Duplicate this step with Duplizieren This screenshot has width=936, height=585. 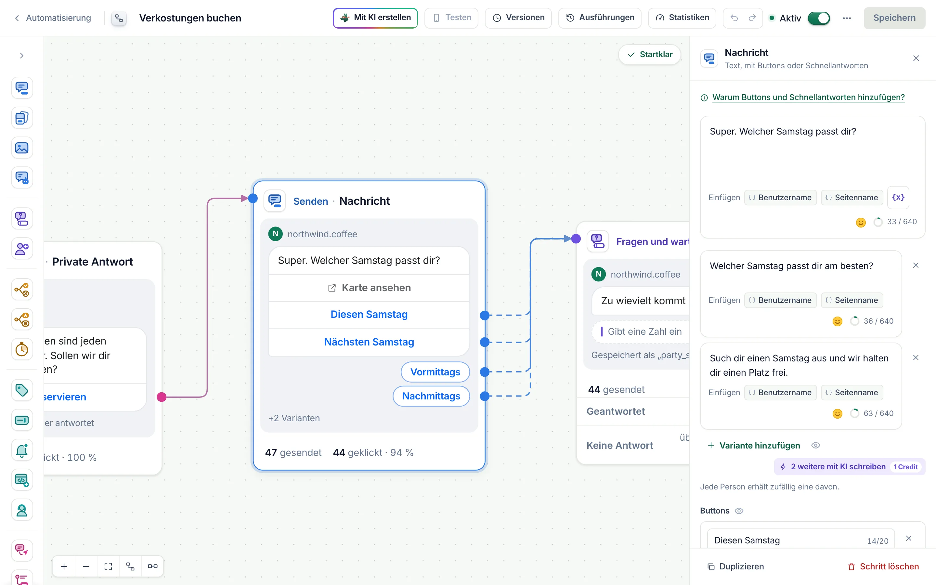click(x=735, y=566)
